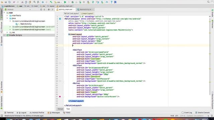Click the Help question mark icon
The width and height of the screenshot is (214, 120).
coord(111,2)
